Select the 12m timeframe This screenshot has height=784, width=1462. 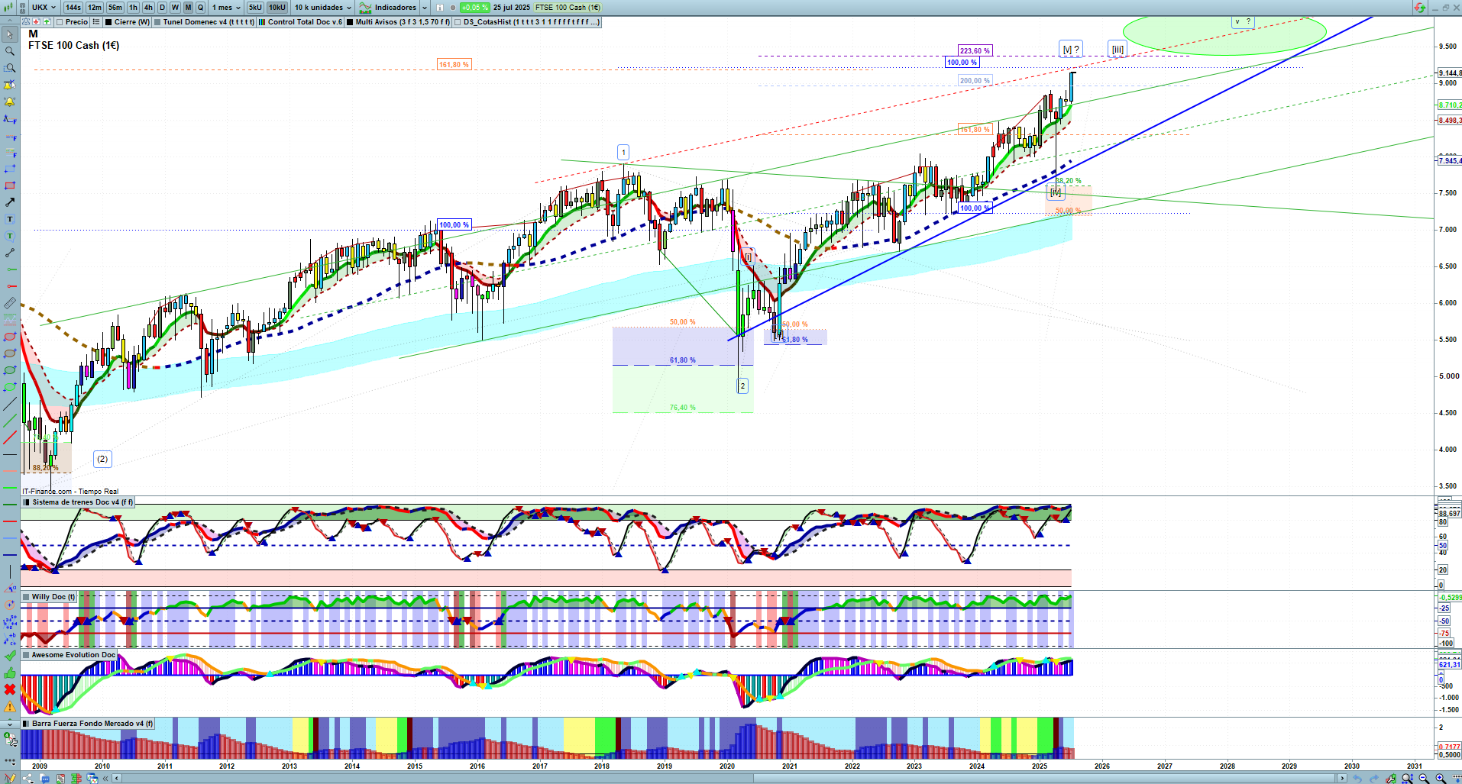(x=95, y=8)
